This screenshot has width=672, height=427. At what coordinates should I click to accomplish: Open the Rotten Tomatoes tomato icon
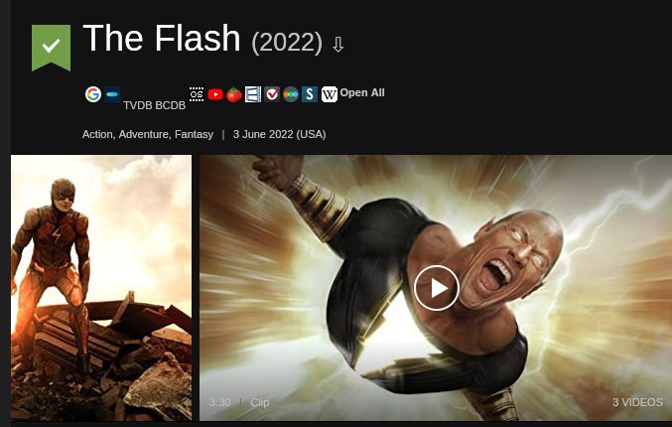(x=234, y=94)
